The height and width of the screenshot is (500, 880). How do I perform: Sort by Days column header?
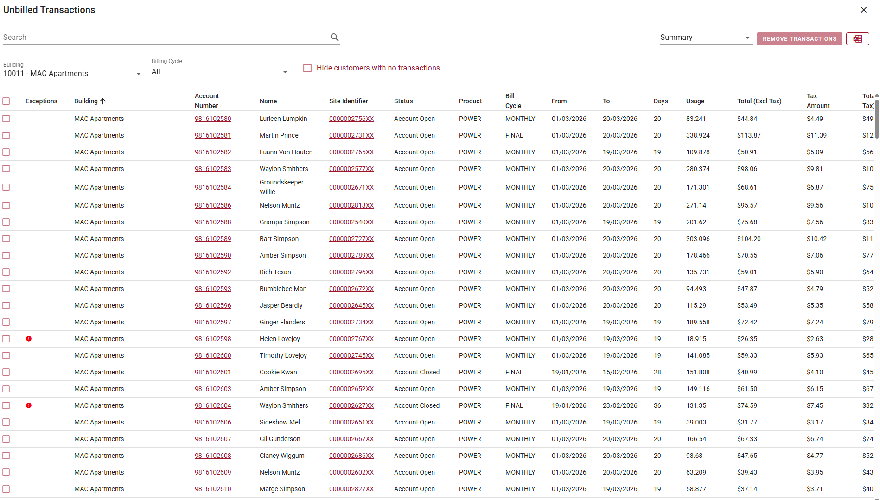661,101
